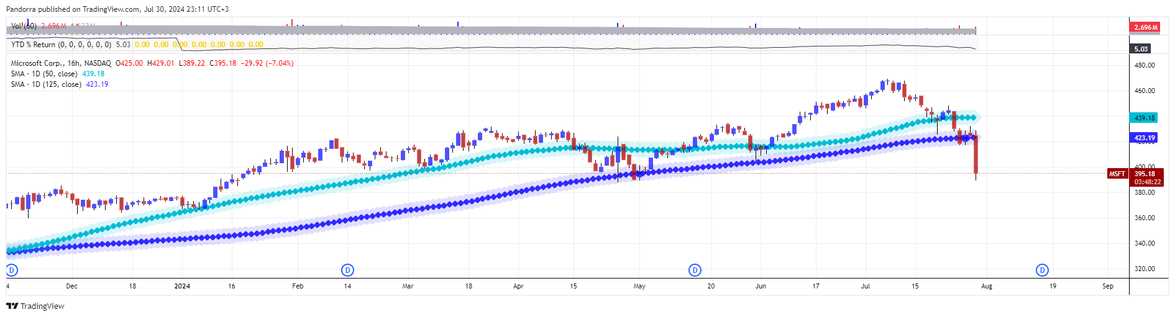
Task: Click the Mar label on the time axis
Action: tap(408, 286)
